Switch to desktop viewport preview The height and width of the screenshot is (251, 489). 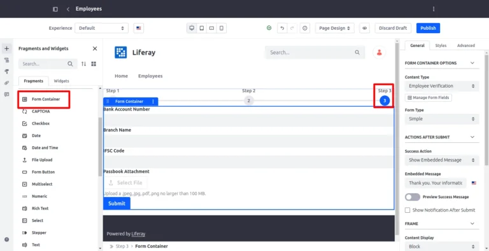[192, 28]
